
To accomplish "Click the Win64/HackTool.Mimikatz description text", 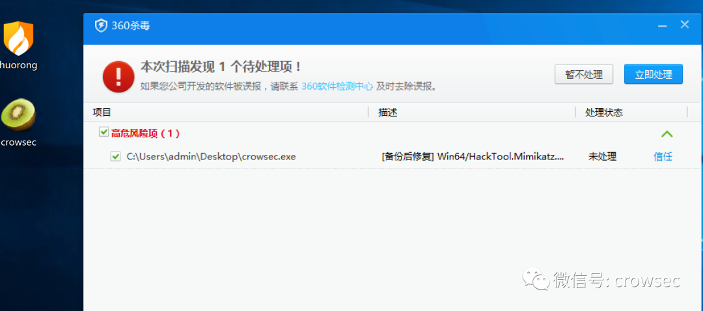I will point(473,156).
